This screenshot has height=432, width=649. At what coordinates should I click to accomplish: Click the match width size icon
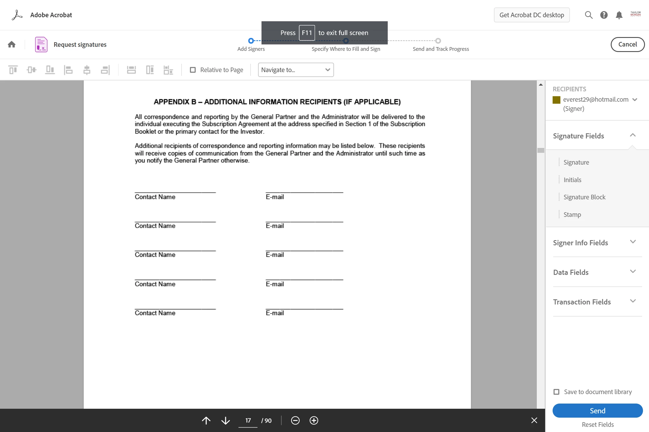click(x=131, y=70)
